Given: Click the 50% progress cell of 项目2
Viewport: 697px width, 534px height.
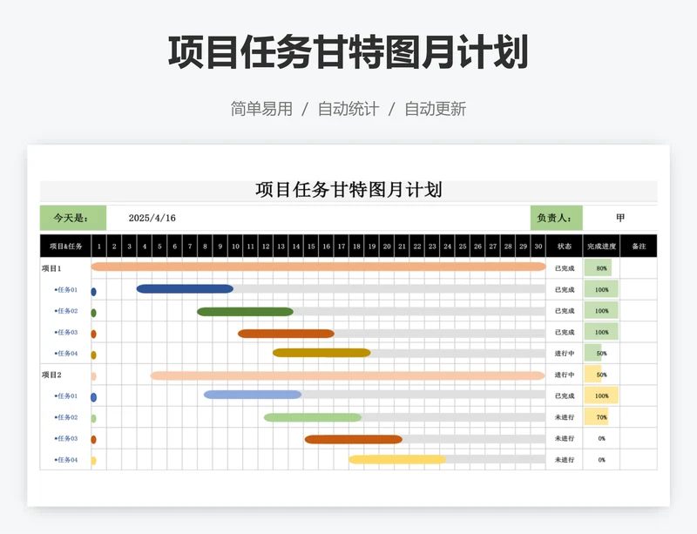Looking at the screenshot, I should [x=601, y=375].
